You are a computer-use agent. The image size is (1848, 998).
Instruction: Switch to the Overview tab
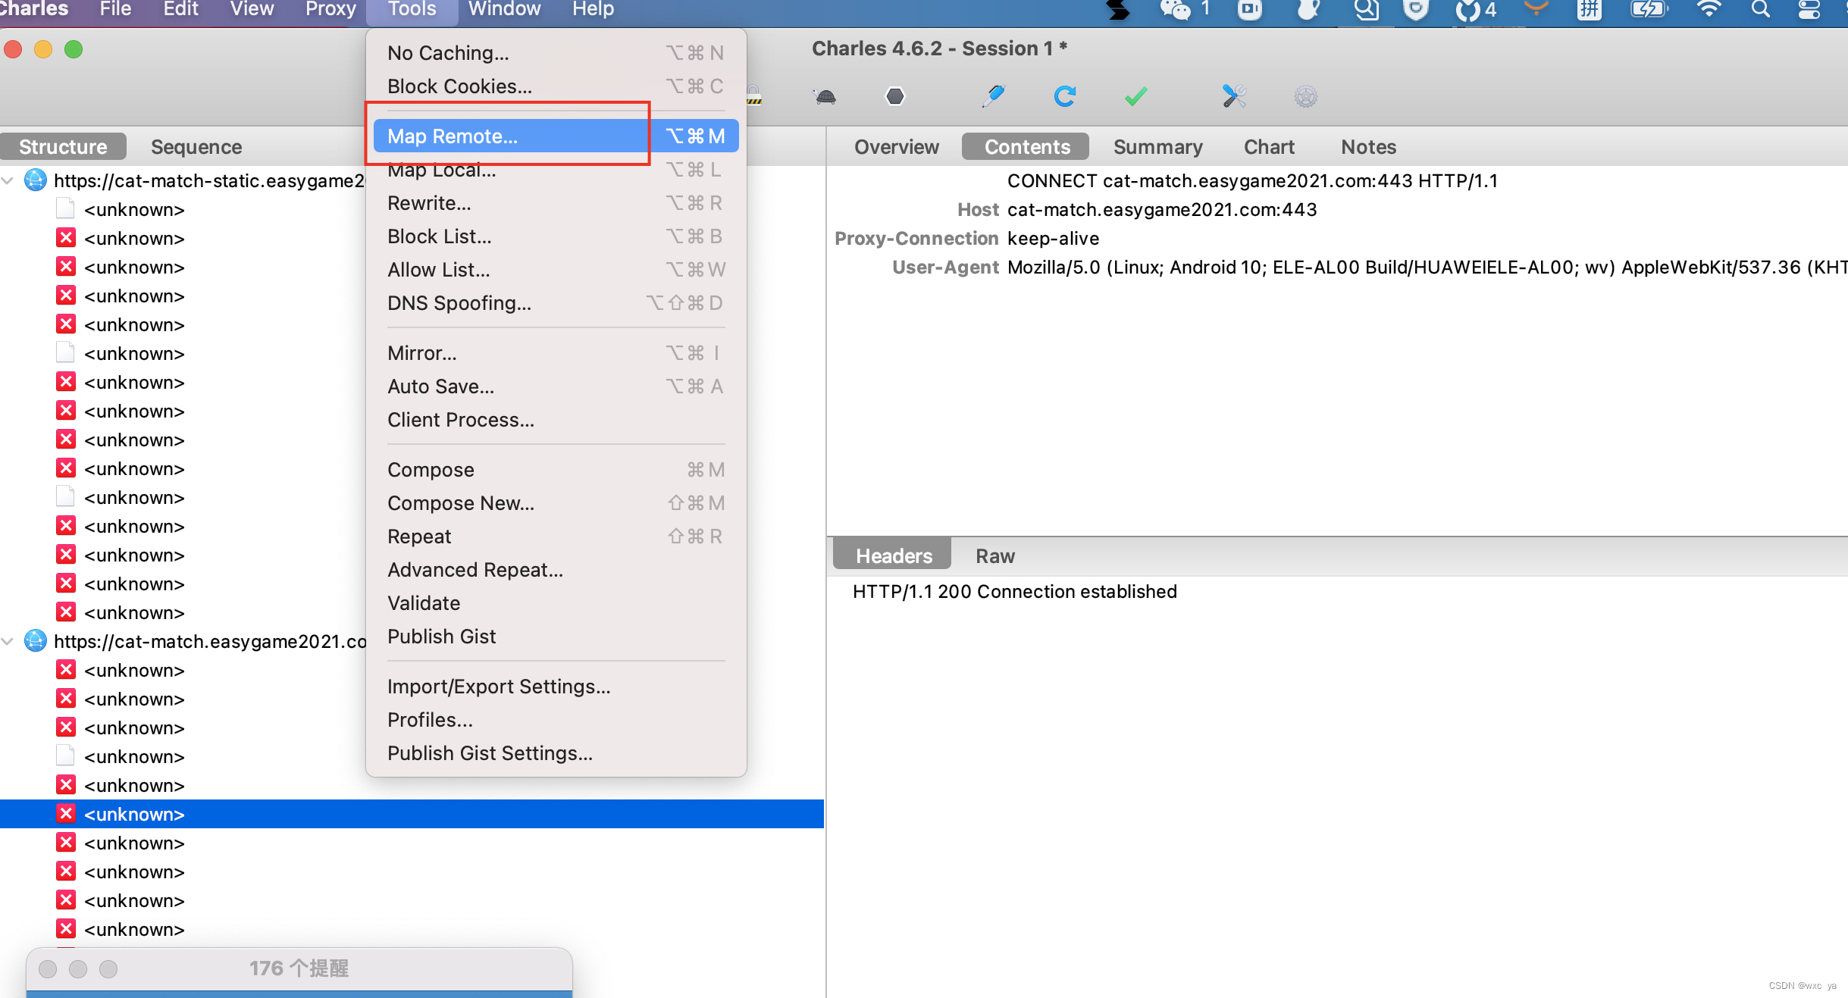pyautogui.click(x=896, y=147)
